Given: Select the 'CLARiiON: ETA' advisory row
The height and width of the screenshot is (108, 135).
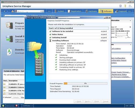Looking at the screenshot, I should (14, 91).
